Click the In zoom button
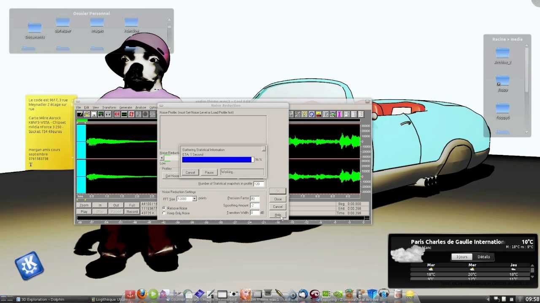Viewport: 540px width, 303px height. [x=100, y=205]
